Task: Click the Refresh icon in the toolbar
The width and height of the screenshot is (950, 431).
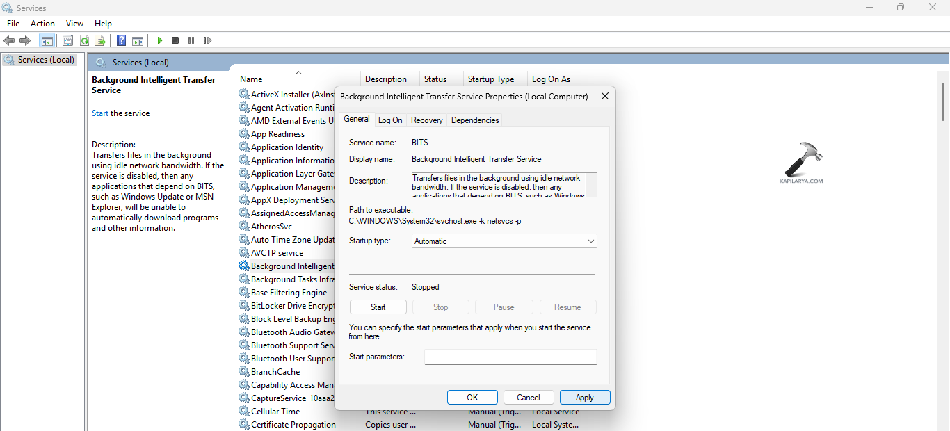Action: click(84, 40)
